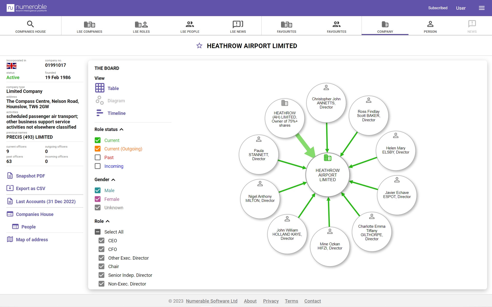Open the hamburger menu icon

[x=482, y=8]
